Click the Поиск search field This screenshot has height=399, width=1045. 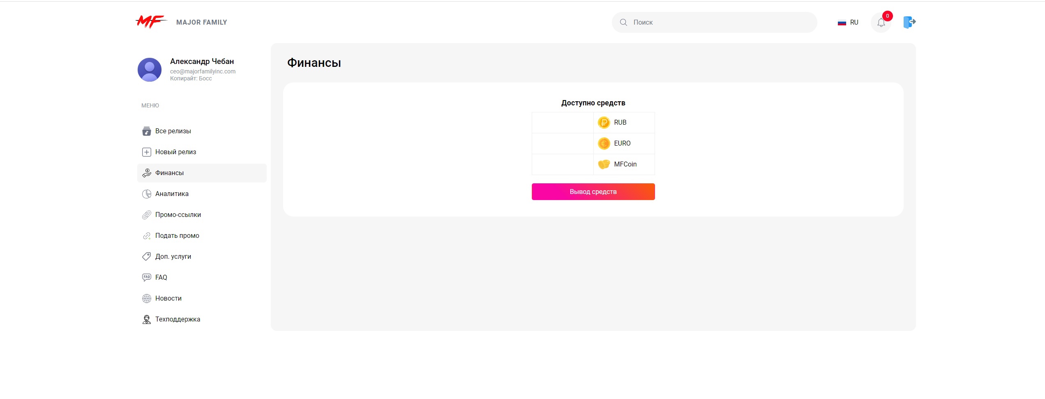pos(719,23)
